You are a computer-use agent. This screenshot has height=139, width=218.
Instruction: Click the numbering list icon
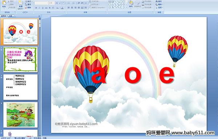(74, 3)
